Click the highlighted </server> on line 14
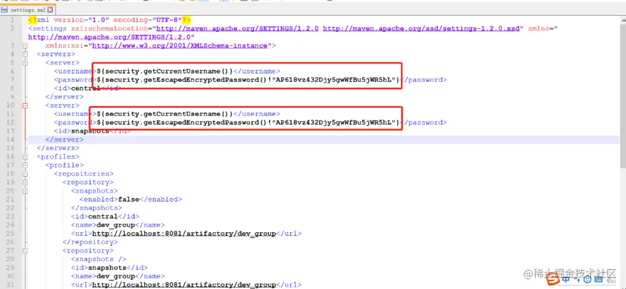Viewport: 626px width, 289px height. pos(64,140)
